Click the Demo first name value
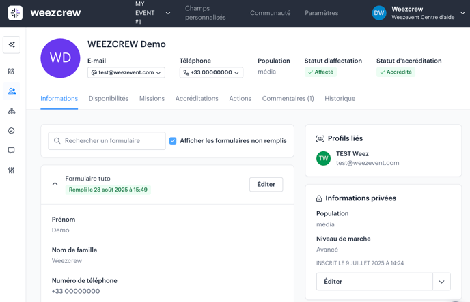The height and width of the screenshot is (302, 470). coord(61,230)
